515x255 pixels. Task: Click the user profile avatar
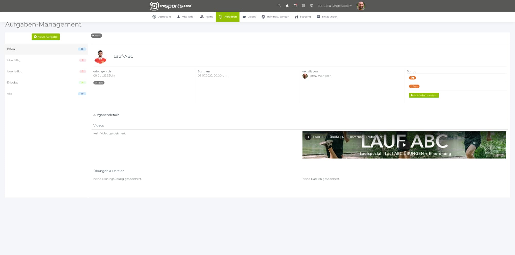pos(360,6)
